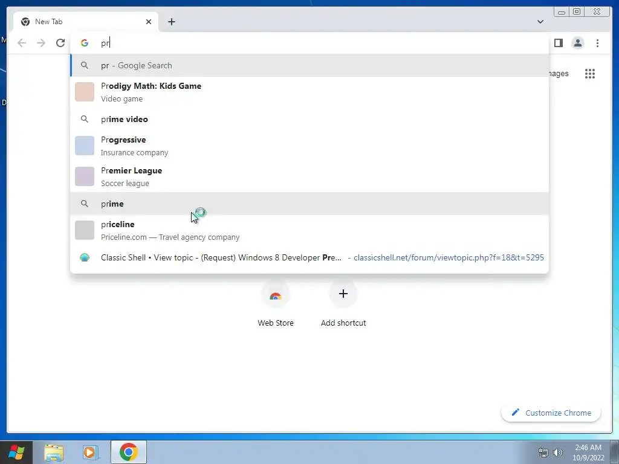The height and width of the screenshot is (464, 619).
Task: Open the side panel icon
Action: point(558,43)
